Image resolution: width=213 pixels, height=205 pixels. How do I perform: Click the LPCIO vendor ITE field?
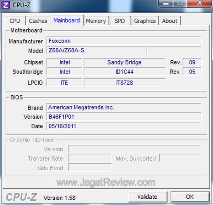click(x=64, y=82)
